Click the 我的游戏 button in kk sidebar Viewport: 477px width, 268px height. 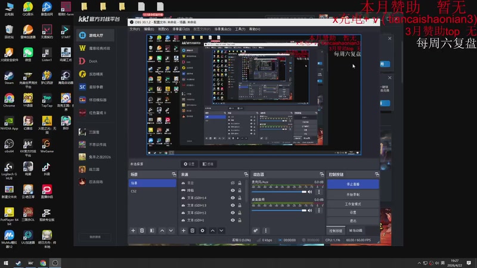click(95, 236)
